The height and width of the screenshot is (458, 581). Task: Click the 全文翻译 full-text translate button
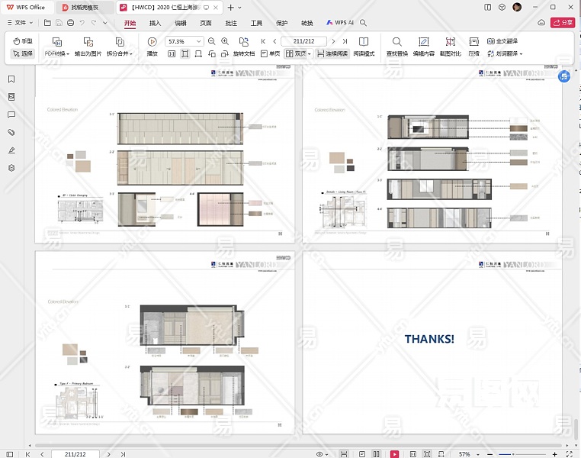(x=502, y=41)
